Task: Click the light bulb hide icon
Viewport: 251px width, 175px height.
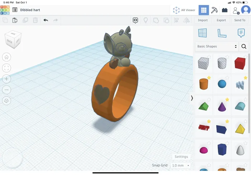Action: 146,20
